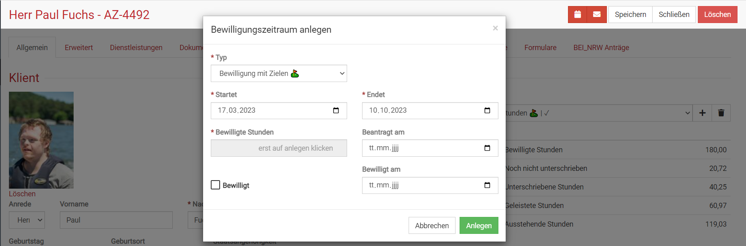746x246 pixels.
Task: Delete entry with the trash can icon
Action: (x=721, y=113)
